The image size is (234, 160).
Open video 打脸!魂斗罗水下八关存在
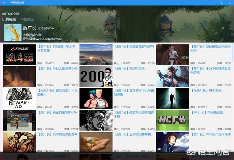point(56,48)
